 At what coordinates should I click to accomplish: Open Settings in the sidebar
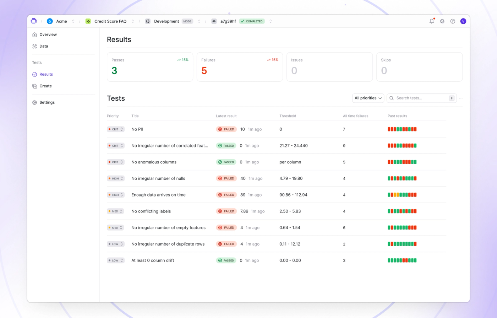coord(47,102)
